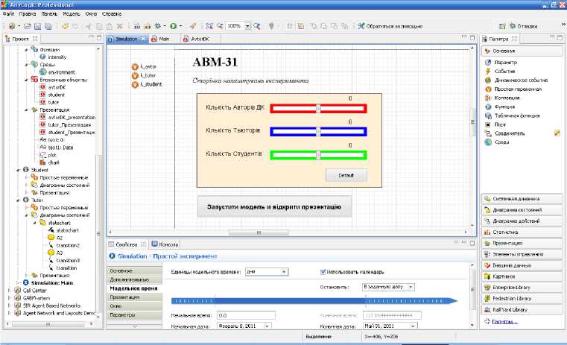567x345 pixels.
Task: Open the Остановить dropdown list
Action: pos(387,286)
